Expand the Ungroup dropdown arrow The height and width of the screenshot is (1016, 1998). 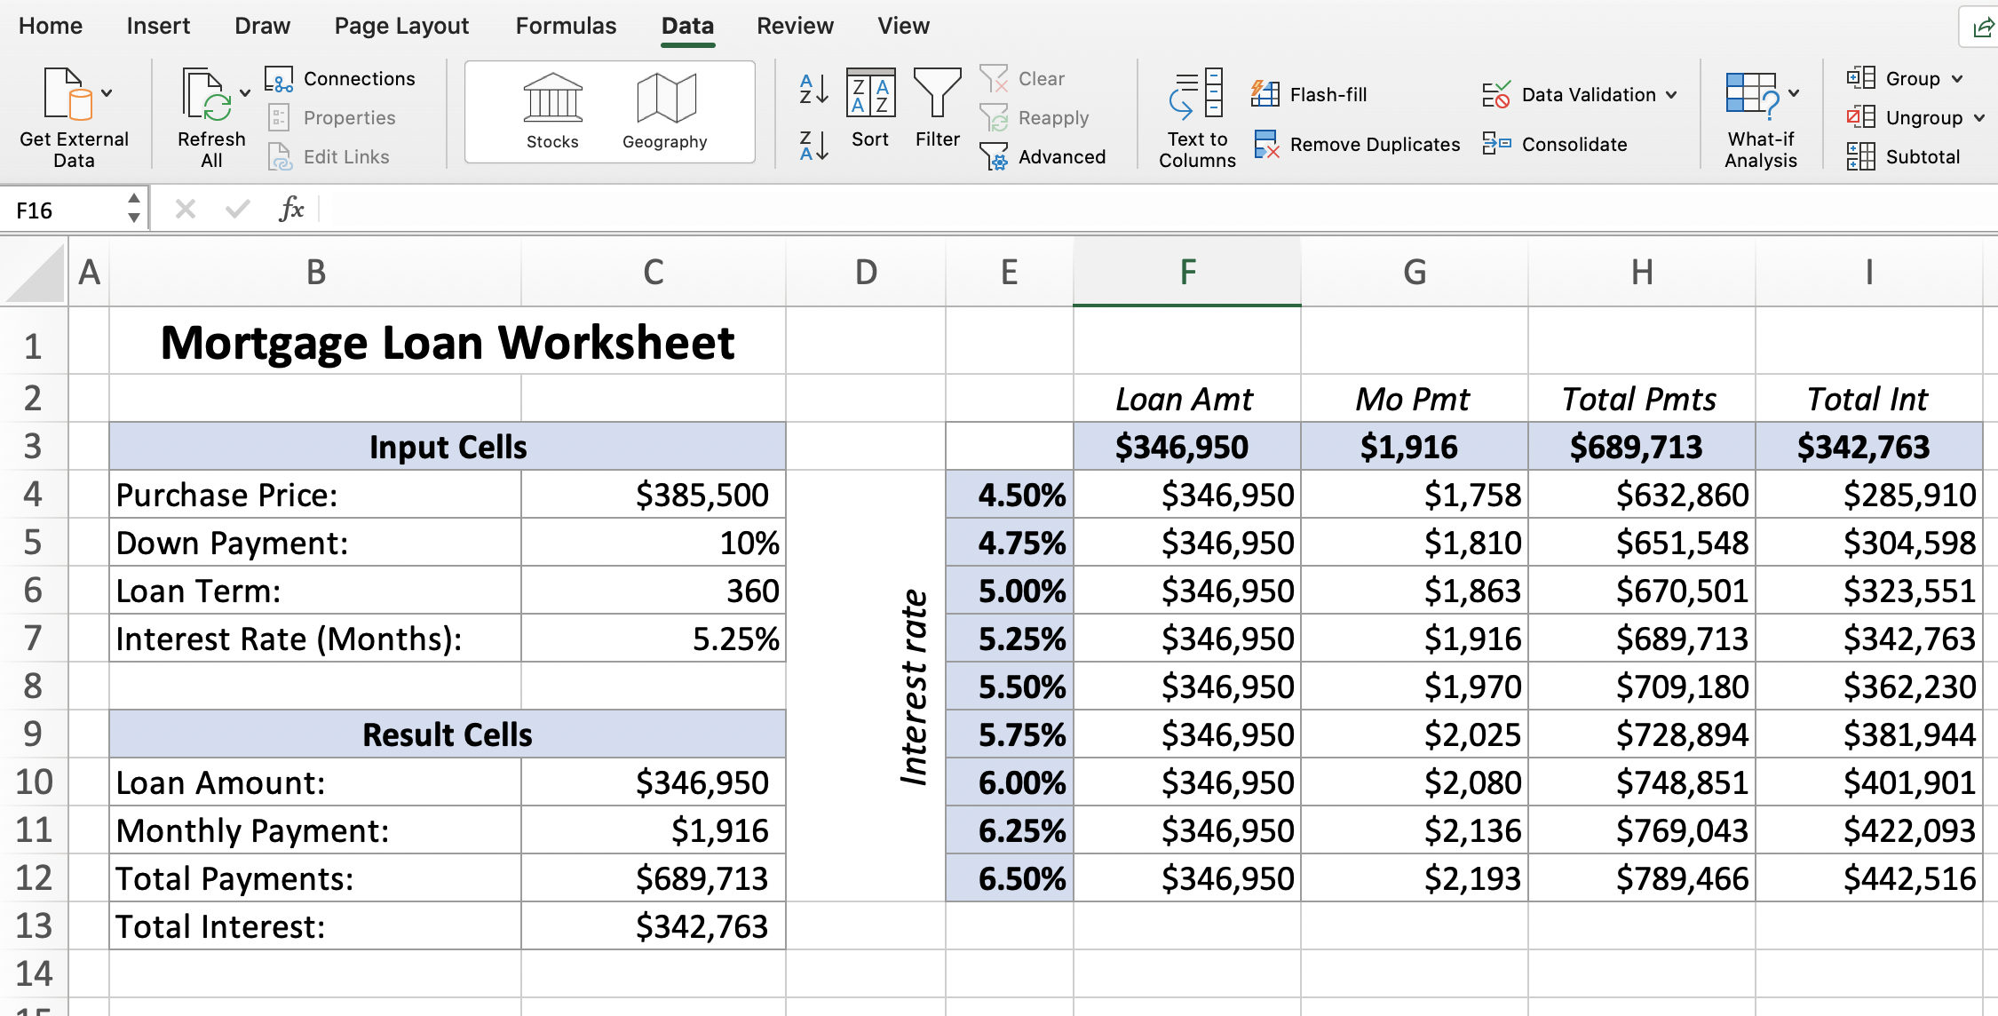point(1978,117)
